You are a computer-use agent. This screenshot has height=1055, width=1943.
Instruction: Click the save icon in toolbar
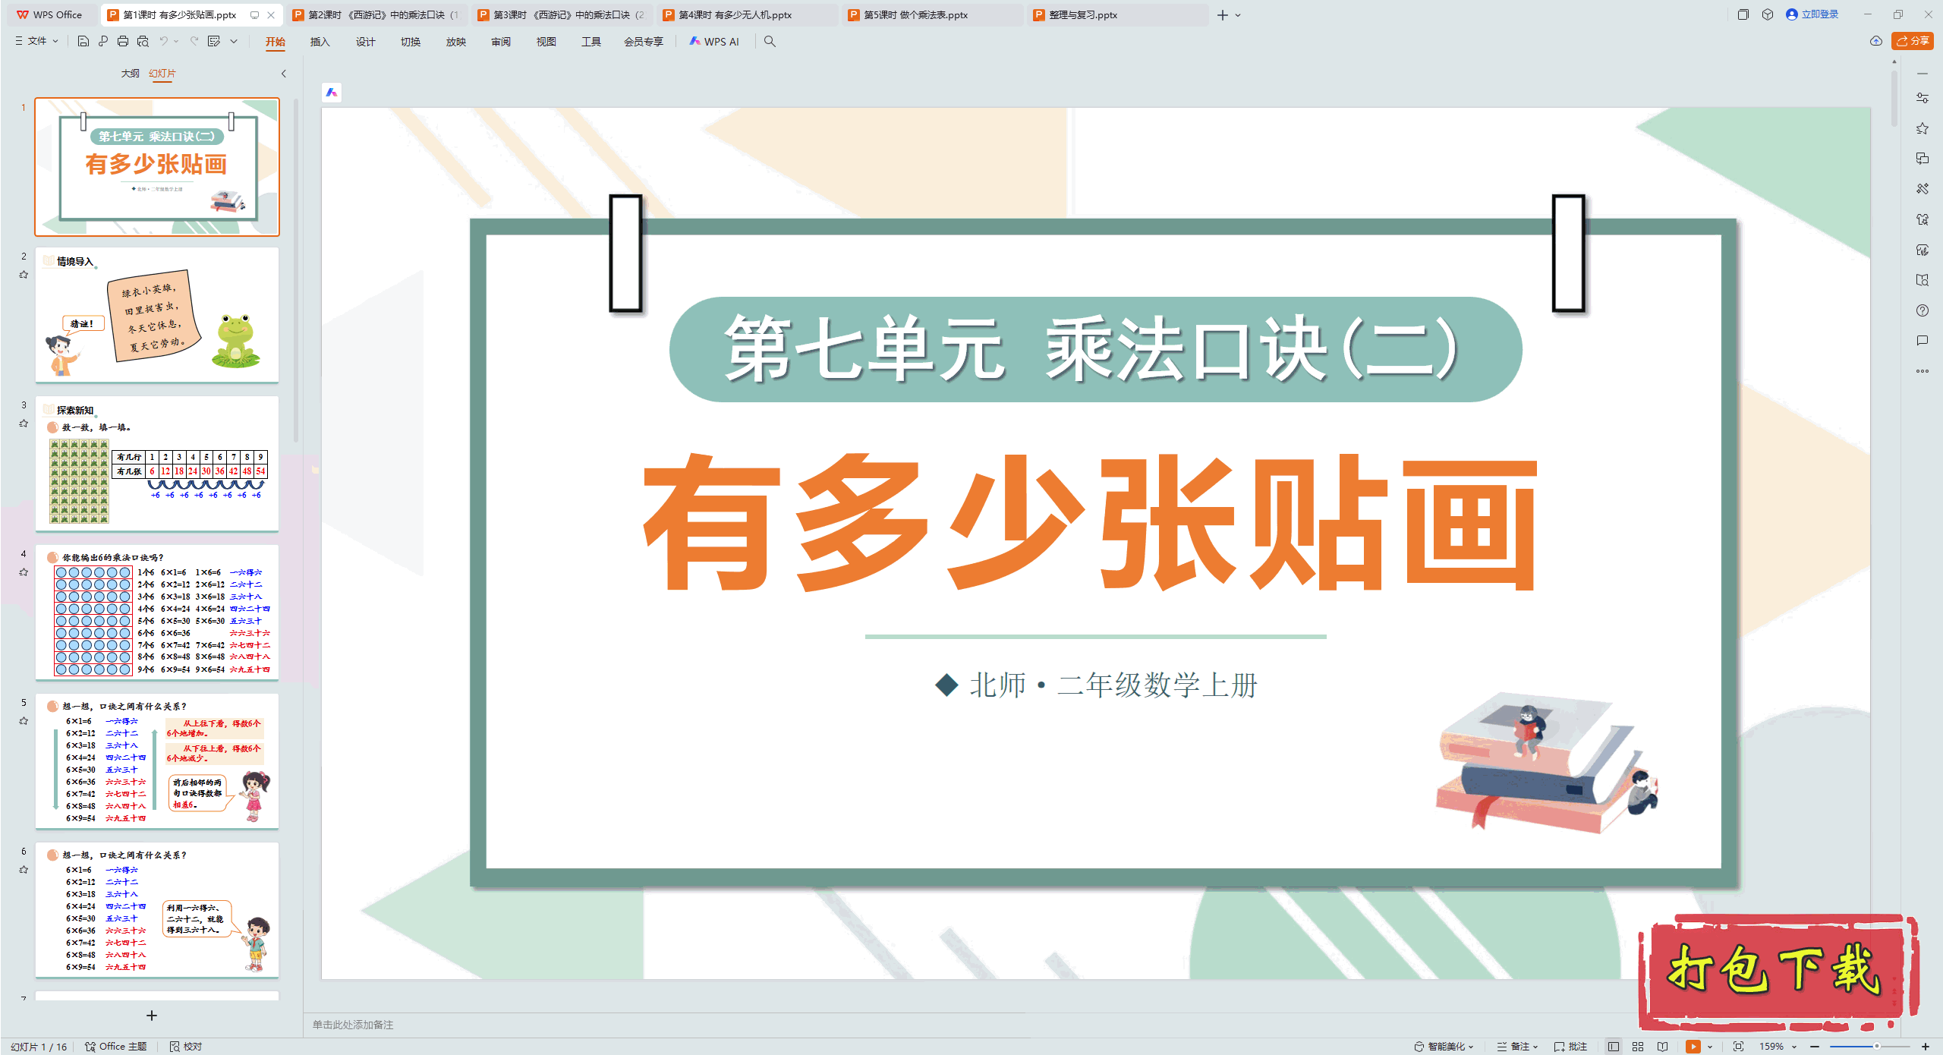pos(83,41)
